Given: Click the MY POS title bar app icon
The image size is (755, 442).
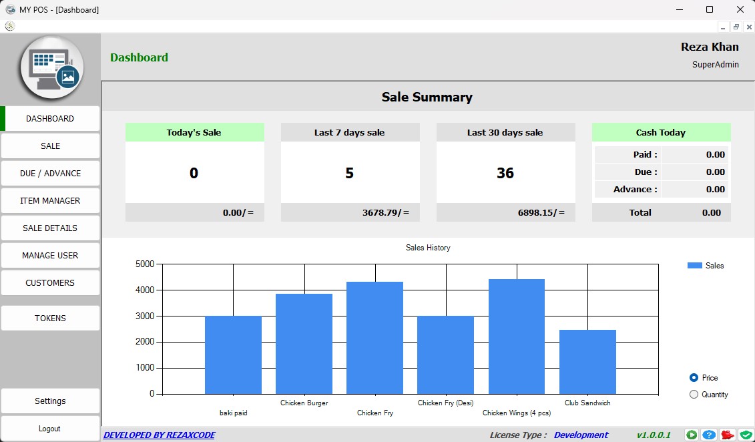Looking at the screenshot, I should pos(10,9).
